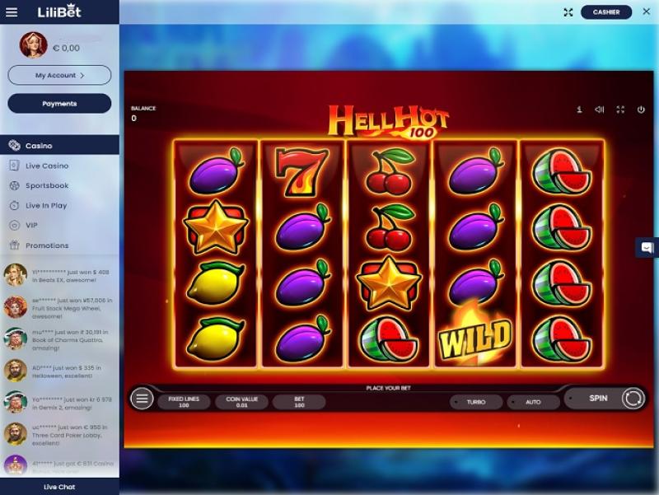Open the game info icon
The image size is (659, 495).
pos(579,110)
